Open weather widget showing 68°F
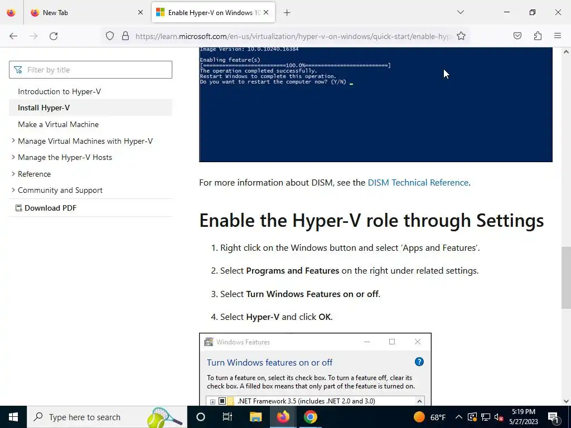This screenshot has height=428, width=571. pyautogui.click(x=430, y=417)
